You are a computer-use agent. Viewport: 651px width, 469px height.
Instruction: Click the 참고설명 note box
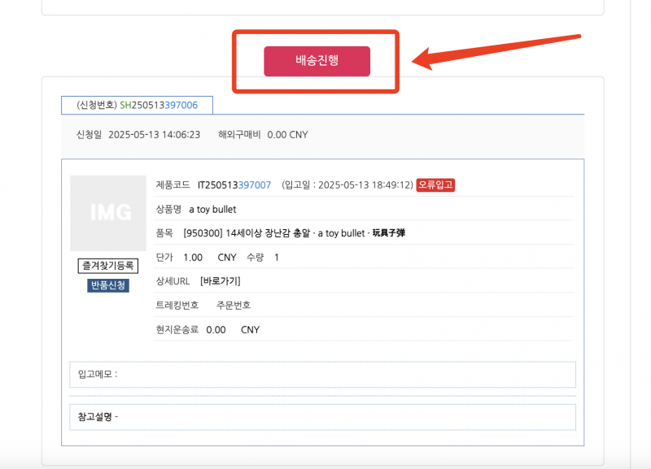pyautogui.click(x=322, y=417)
